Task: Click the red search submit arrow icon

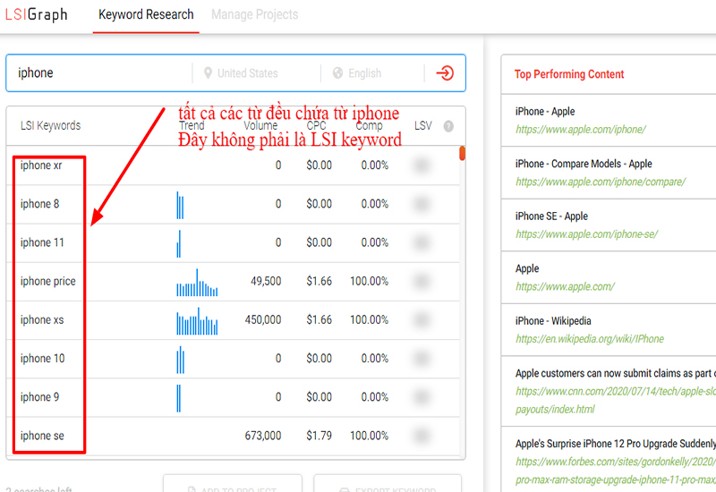Action: pos(445,73)
